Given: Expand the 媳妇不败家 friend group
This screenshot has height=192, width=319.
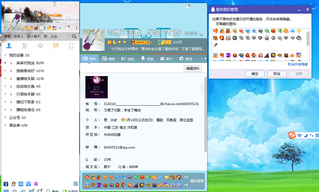Looking at the screenshot, I should [x=6, y=102].
